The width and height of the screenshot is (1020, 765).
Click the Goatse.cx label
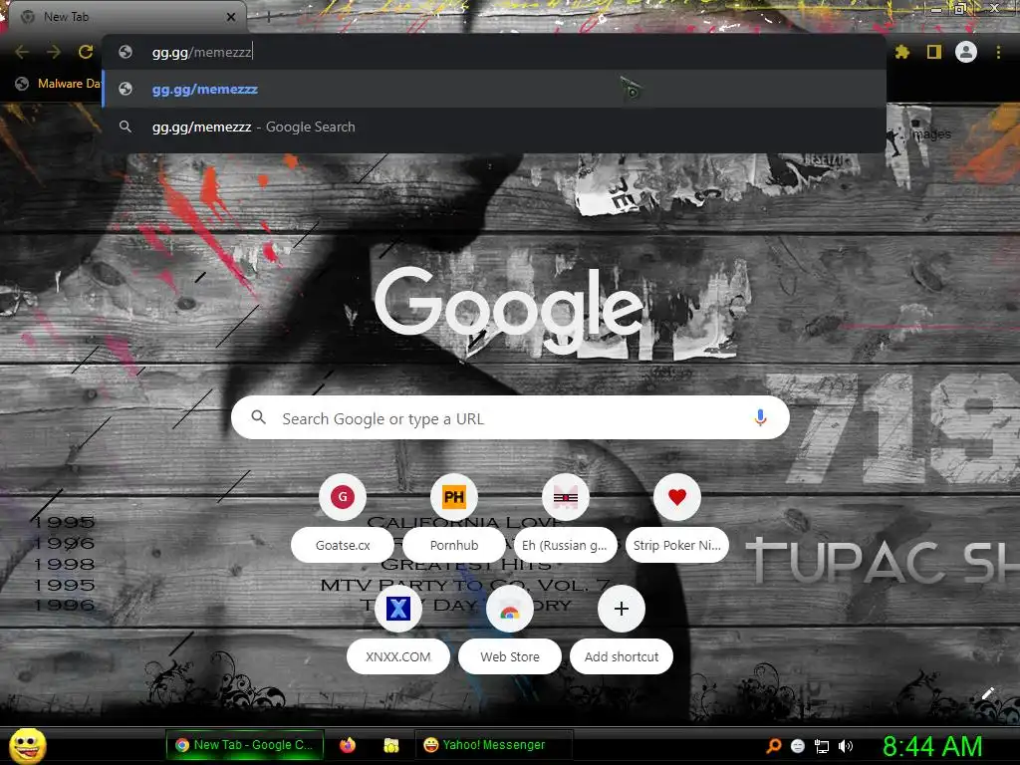tap(343, 545)
